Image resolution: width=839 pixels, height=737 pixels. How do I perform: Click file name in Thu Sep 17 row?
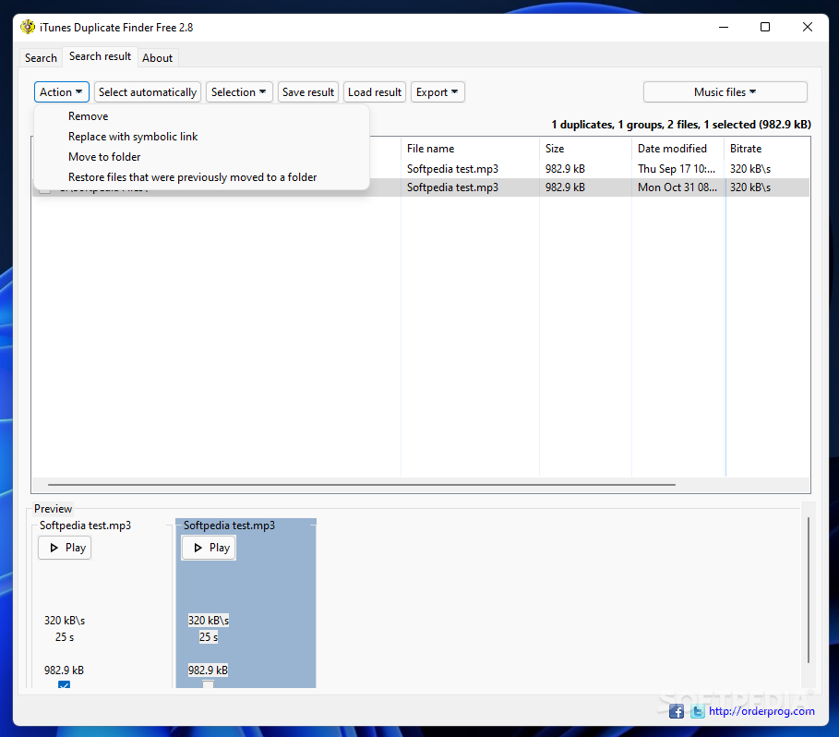[x=452, y=169]
